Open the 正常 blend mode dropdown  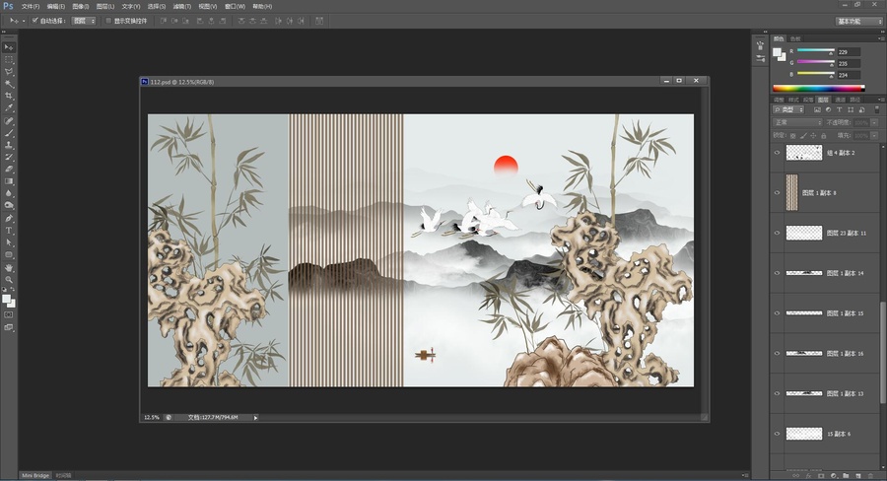pyautogui.click(x=797, y=123)
